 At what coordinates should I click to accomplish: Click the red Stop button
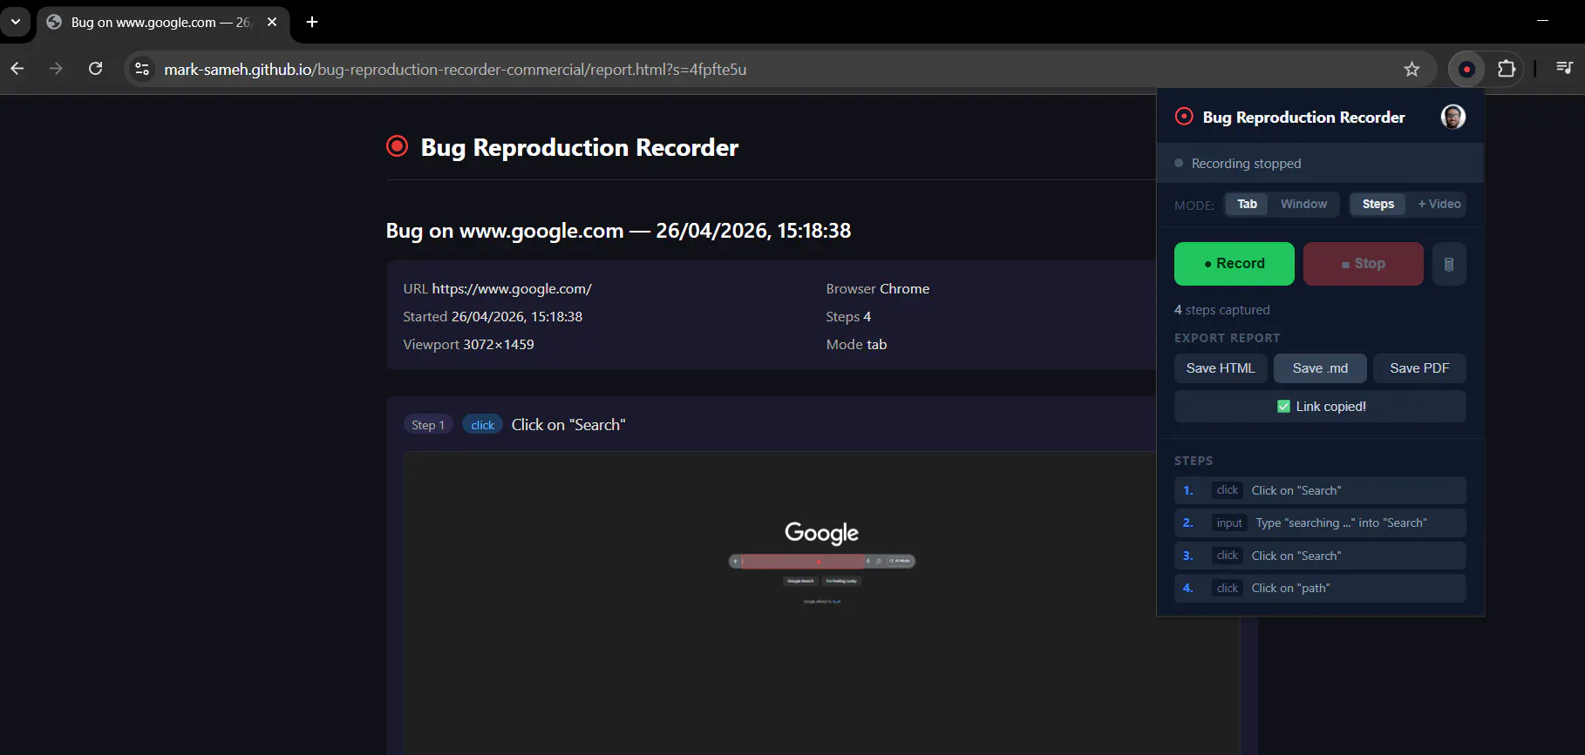coord(1363,264)
